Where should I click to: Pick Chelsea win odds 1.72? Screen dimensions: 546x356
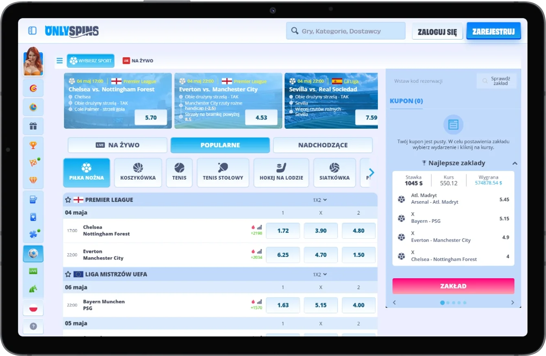coord(283,231)
